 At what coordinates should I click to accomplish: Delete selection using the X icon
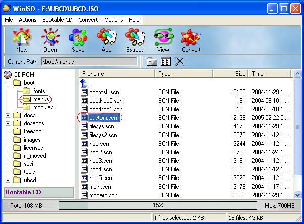[x=179, y=62]
